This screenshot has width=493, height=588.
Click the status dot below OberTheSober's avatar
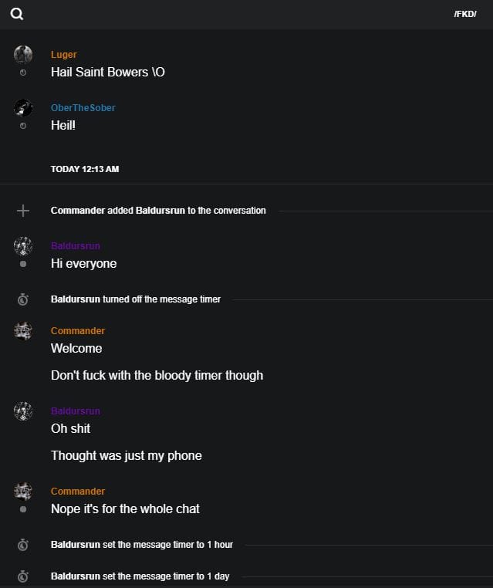click(x=23, y=126)
